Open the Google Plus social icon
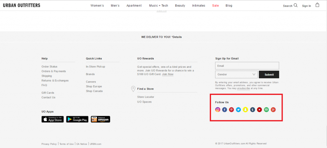 [273, 110]
